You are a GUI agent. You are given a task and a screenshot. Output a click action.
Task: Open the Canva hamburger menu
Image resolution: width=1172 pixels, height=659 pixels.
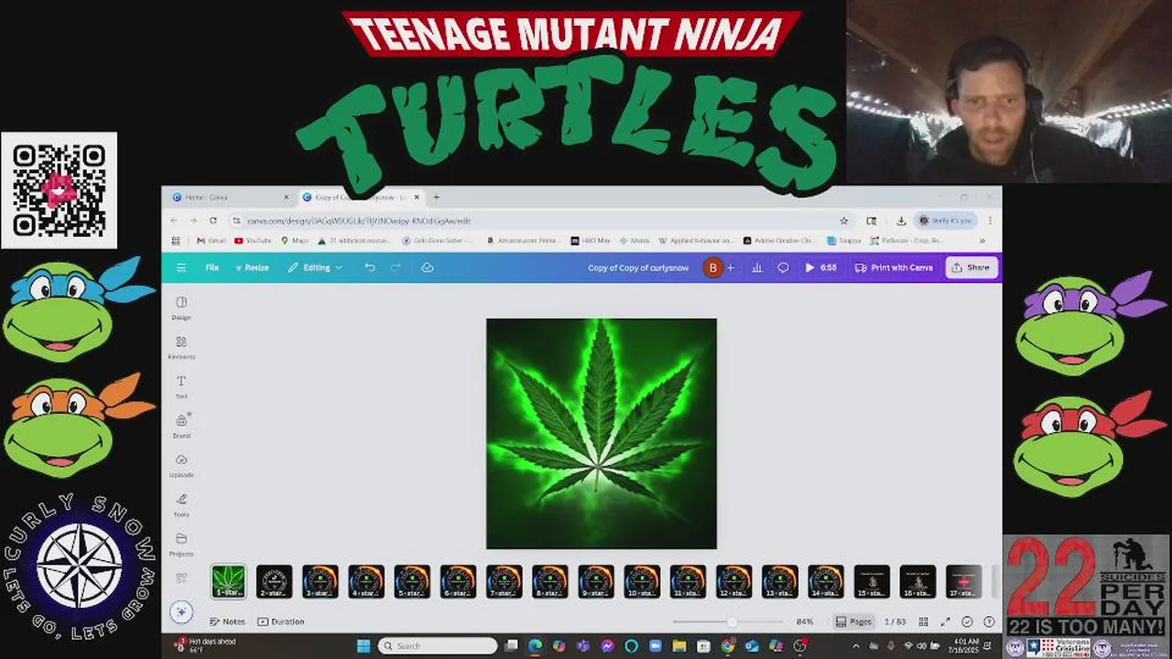click(x=181, y=267)
